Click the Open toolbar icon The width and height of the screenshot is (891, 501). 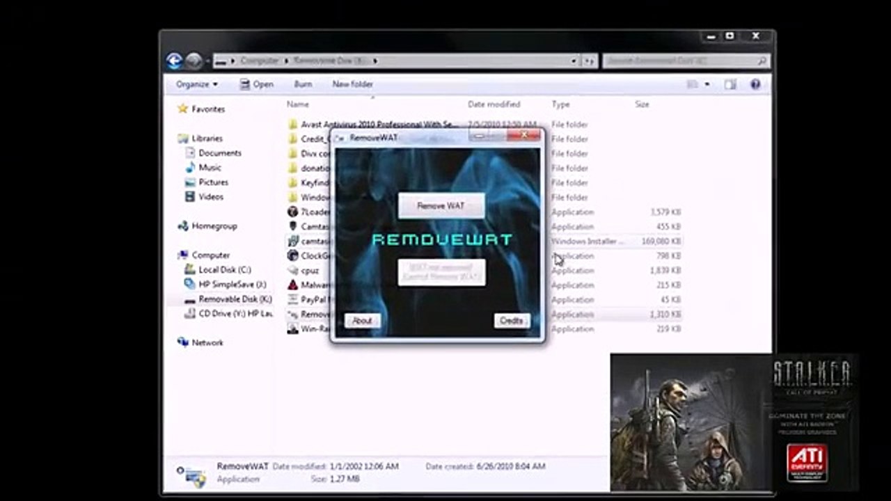(x=245, y=84)
